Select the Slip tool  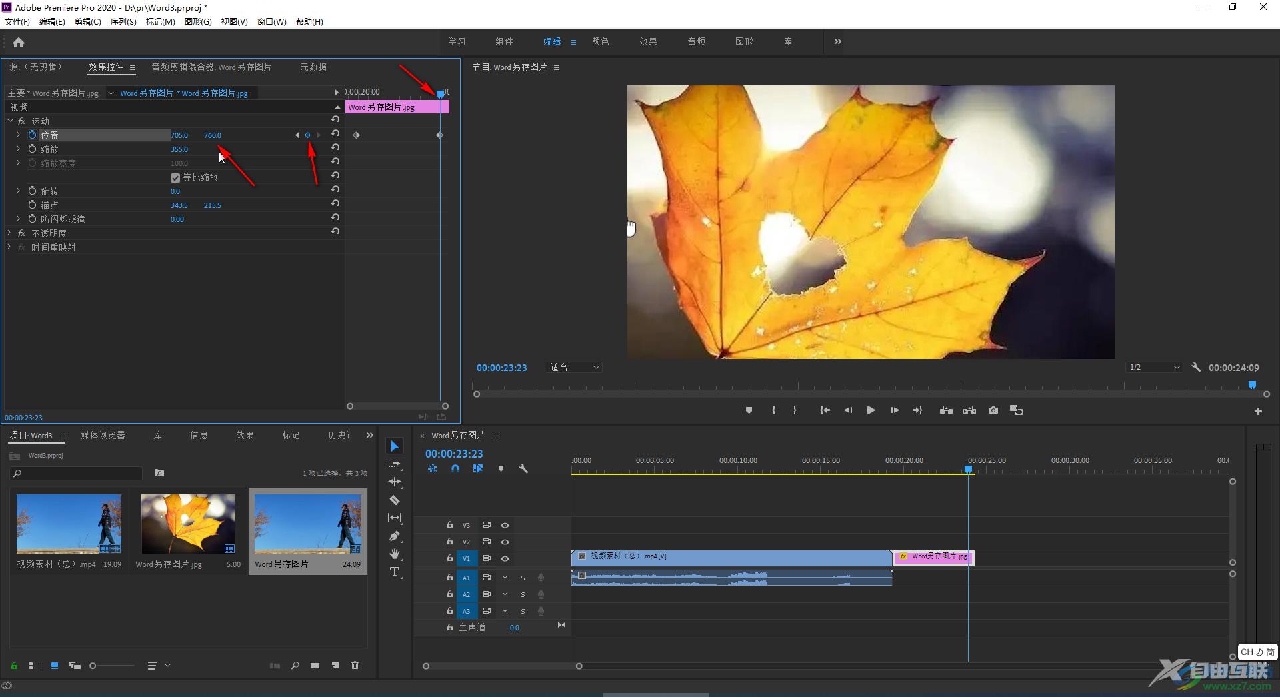point(395,518)
